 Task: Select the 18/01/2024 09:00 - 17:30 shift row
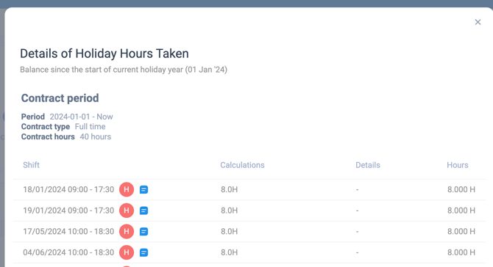pos(249,189)
